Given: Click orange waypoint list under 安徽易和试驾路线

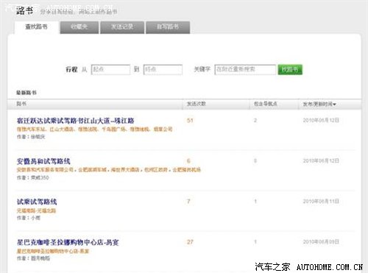Looking at the screenshot, I should coord(109,170).
